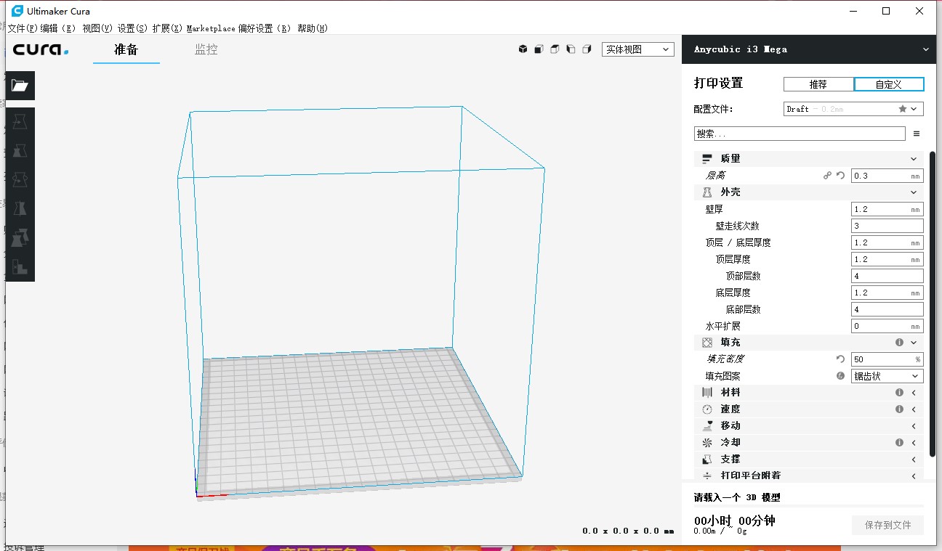
Task: Select the Support Blocker tool
Action: tap(20, 266)
